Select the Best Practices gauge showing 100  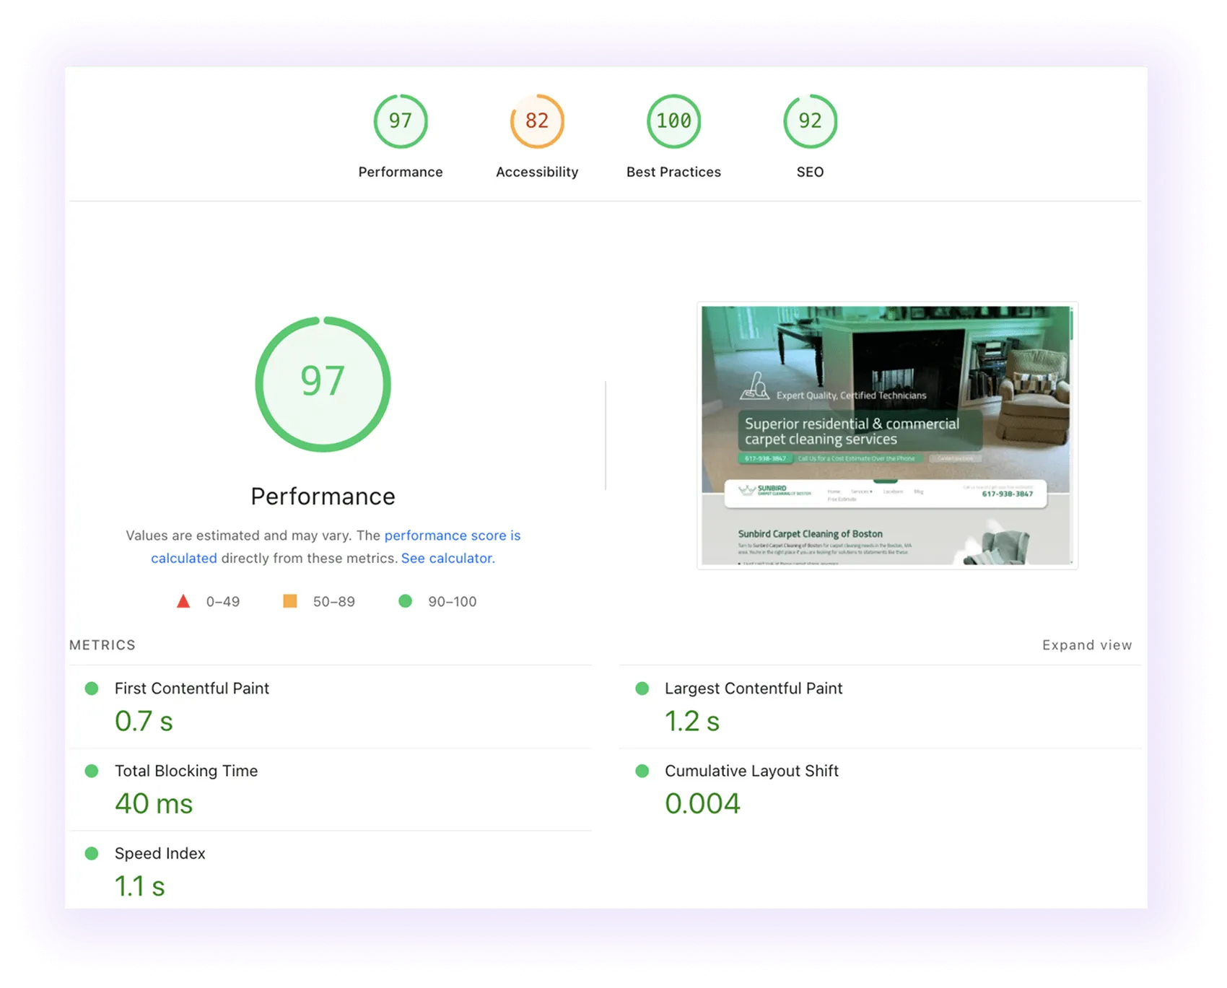673,121
